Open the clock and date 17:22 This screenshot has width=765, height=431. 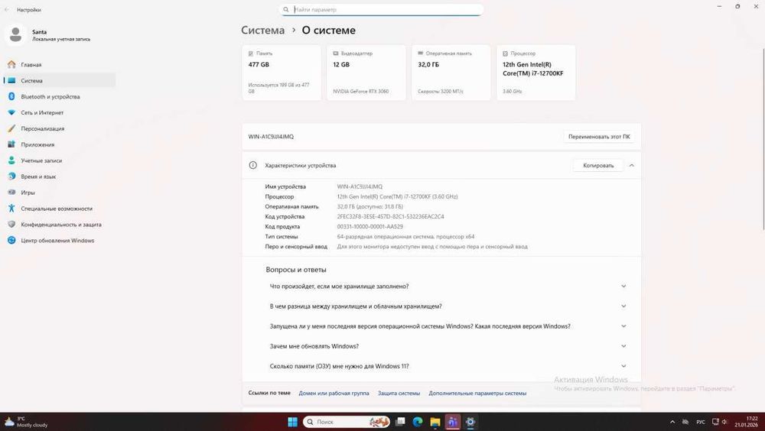pyautogui.click(x=747, y=422)
